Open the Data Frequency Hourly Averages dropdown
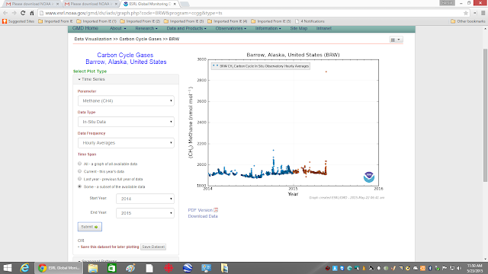The image size is (488, 274). [x=126, y=143]
